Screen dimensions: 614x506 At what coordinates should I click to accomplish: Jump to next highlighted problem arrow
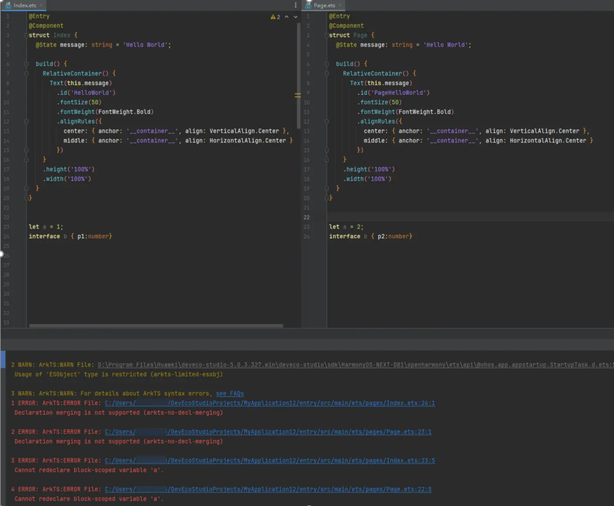click(x=296, y=17)
